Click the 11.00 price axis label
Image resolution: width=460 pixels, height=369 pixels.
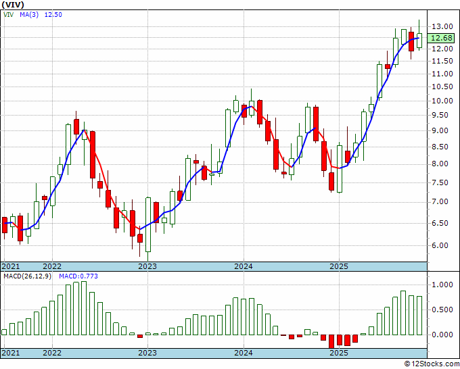pyautogui.click(x=442, y=74)
